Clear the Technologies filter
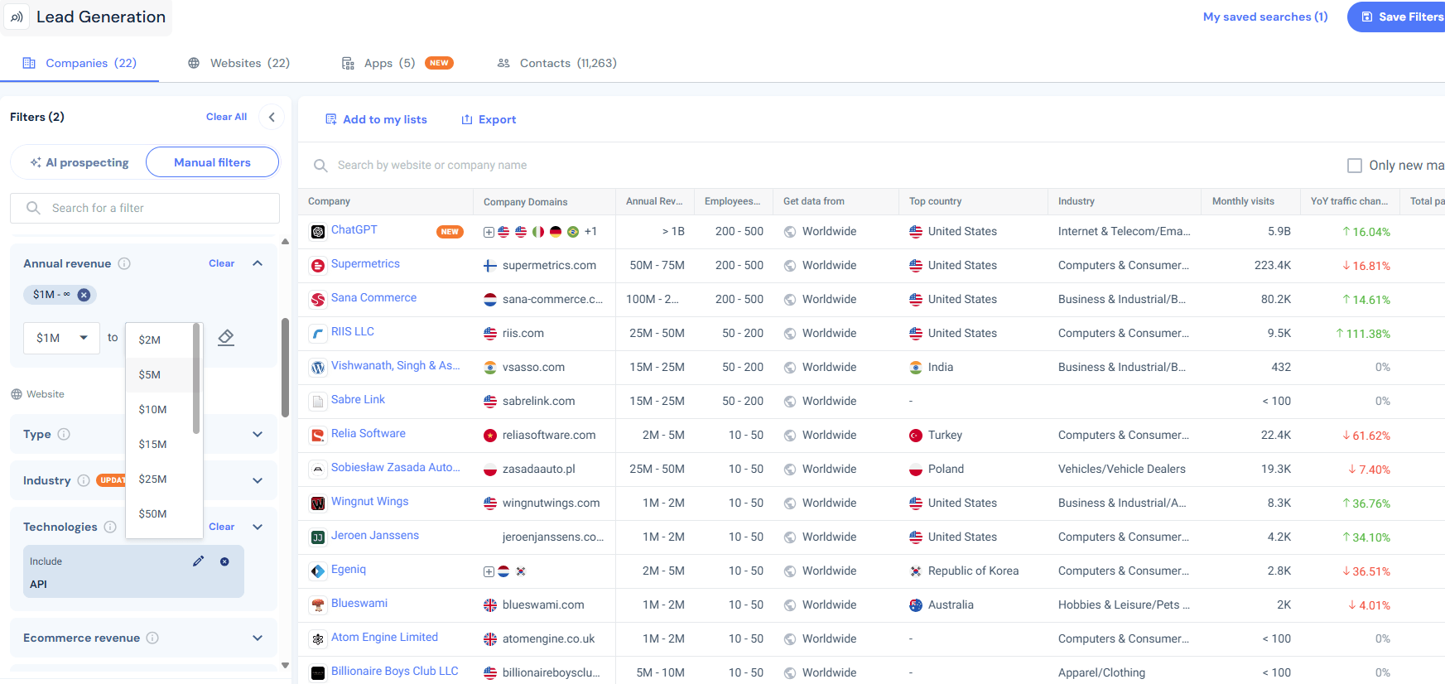The height and width of the screenshot is (684, 1445). coord(221,527)
